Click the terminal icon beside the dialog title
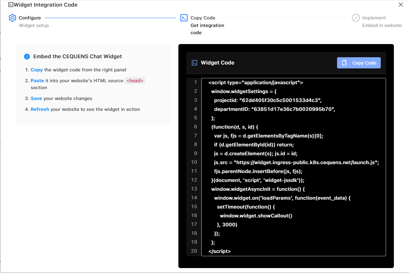The height and width of the screenshot is (273, 409). coord(11,5)
